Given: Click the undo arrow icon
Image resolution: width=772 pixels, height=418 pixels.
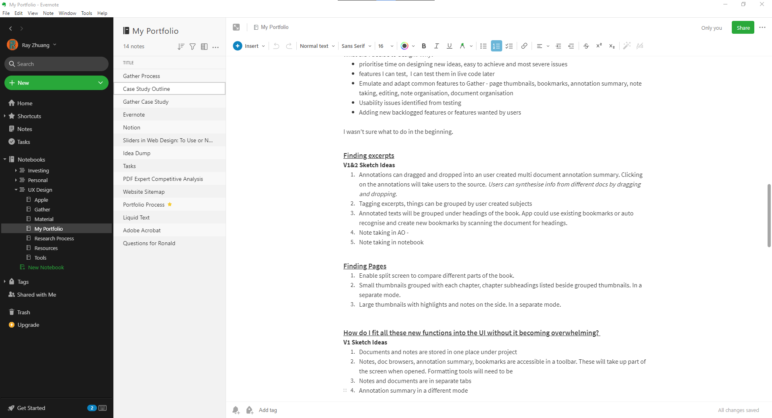Looking at the screenshot, I should pos(276,46).
